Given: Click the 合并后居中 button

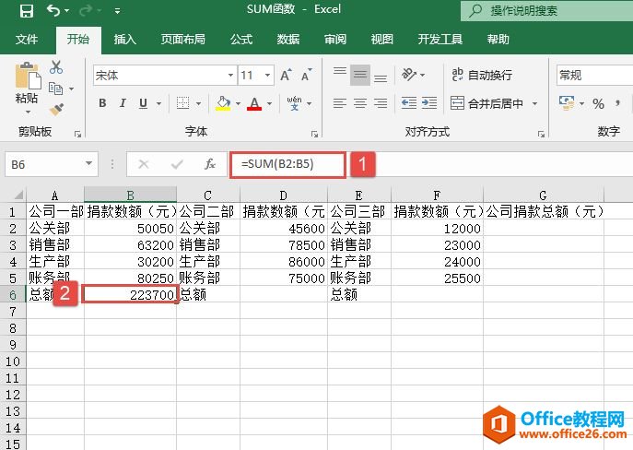Looking at the screenshot, I should (x=486, y=104).
